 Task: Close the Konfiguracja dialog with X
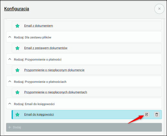click(x=159, y=9)
